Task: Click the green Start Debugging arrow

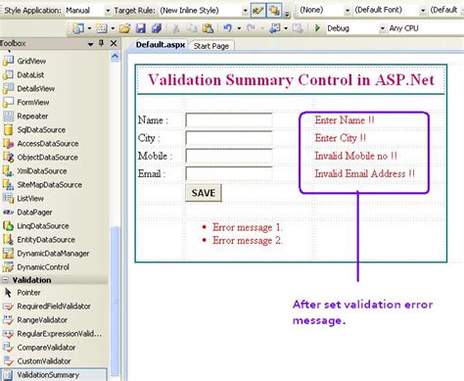Action: pos(317,28)
